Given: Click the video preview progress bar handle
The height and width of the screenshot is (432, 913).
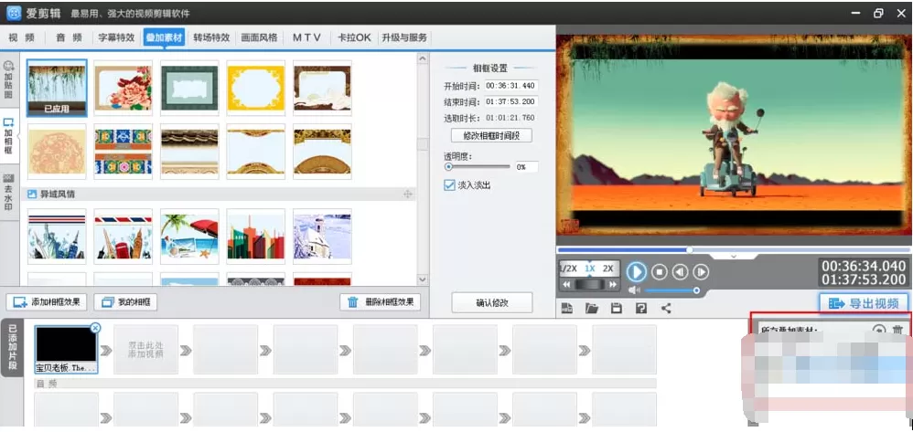Looking at the screenshot, I should click(690, 250).
